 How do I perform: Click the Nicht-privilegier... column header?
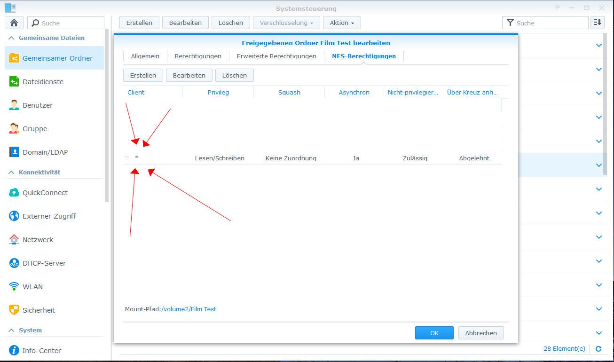[413, 92]
